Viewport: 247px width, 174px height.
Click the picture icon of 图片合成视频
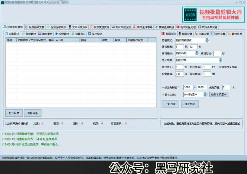(x=113, y=27)
